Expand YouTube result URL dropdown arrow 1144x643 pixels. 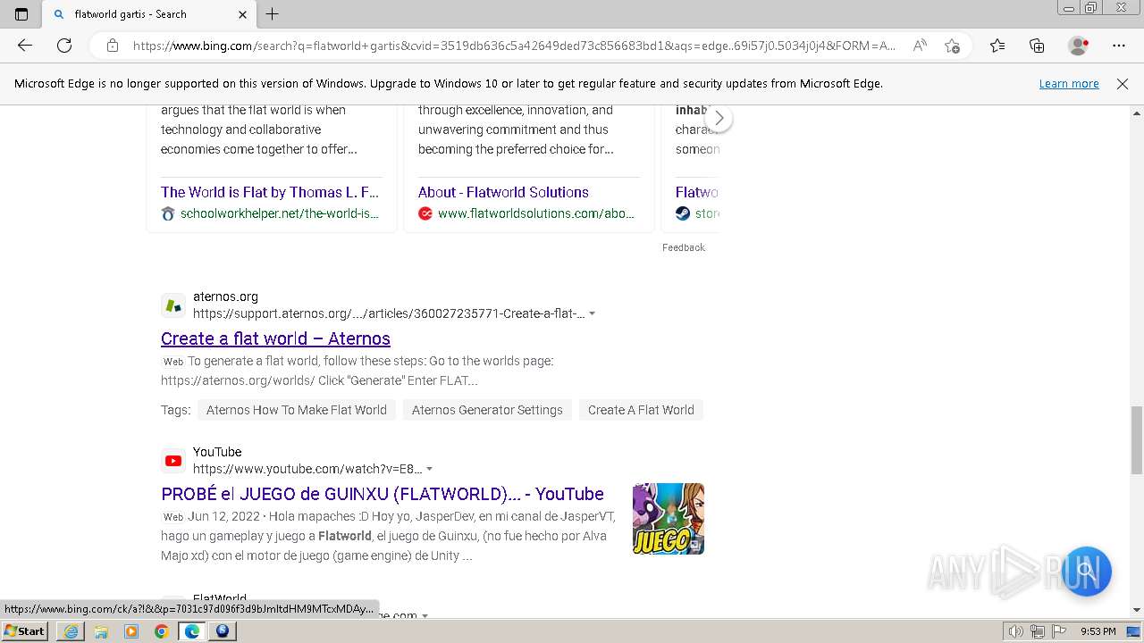[429, 470]
